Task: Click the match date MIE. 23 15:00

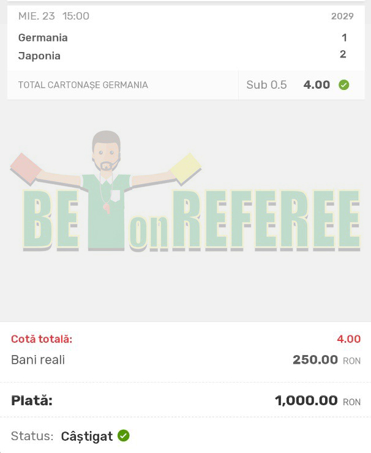Action: pos(54,16)
